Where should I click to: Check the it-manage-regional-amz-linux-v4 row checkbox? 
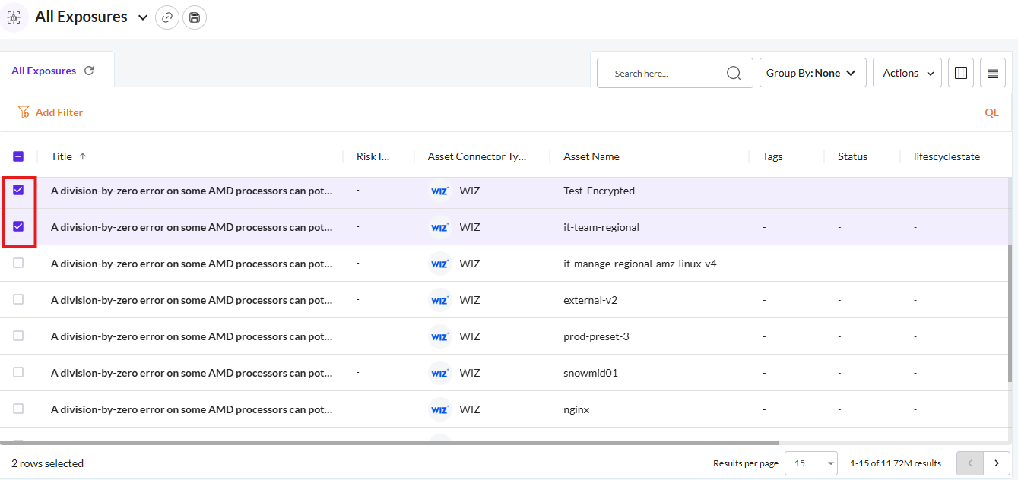18,263
